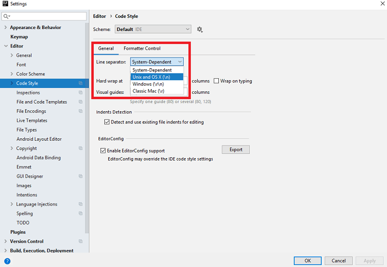Screen dimensions: 387x267
Task: Open Live Templates settings page
Action: coord(32,120)
